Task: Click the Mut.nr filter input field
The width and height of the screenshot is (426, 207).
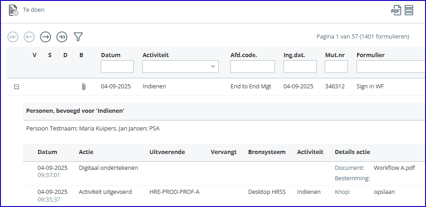Action: pos(336,67)
